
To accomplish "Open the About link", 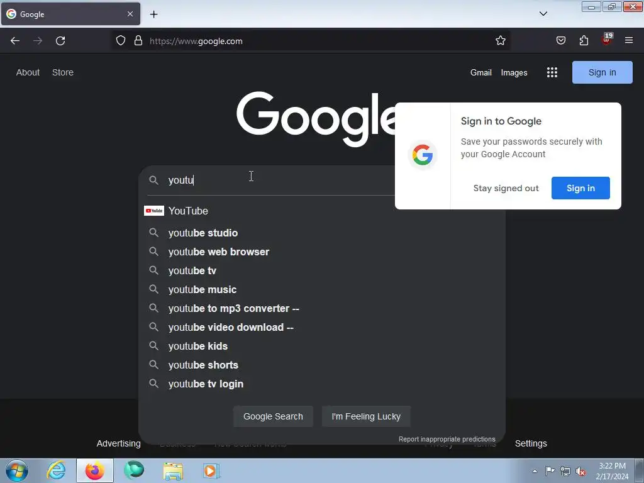I will click(28, 72).
